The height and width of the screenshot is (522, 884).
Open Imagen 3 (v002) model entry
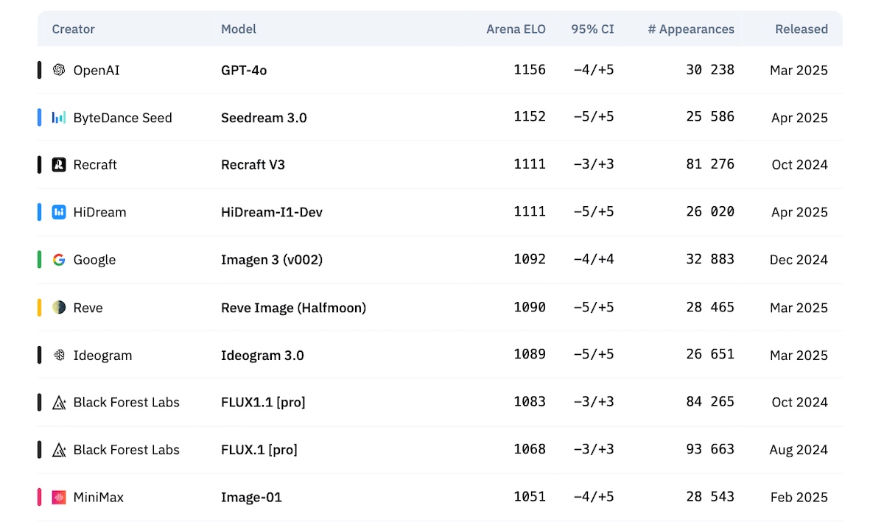271,260
